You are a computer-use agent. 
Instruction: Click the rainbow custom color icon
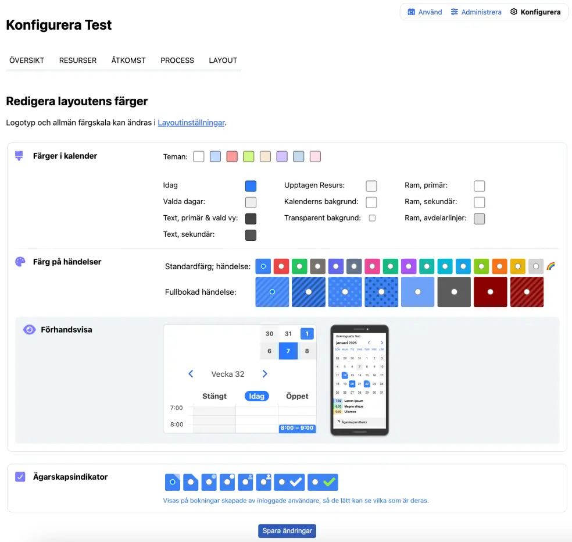(550, 266)
